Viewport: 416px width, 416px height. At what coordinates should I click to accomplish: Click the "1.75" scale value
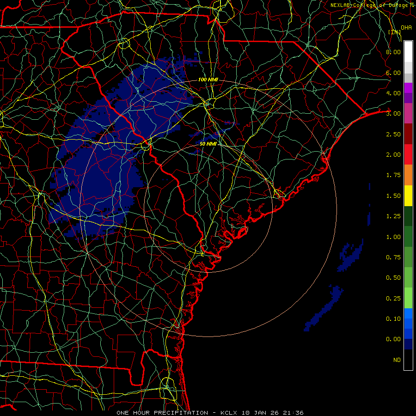393,175
